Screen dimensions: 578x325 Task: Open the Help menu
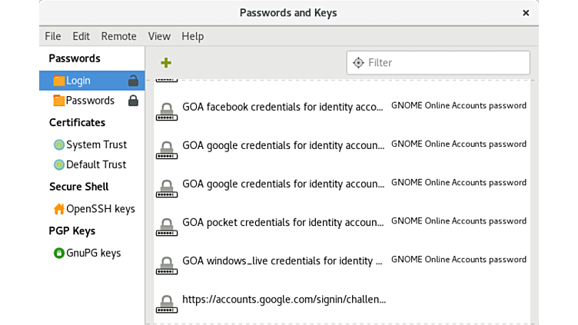click(x=192, y=36)
